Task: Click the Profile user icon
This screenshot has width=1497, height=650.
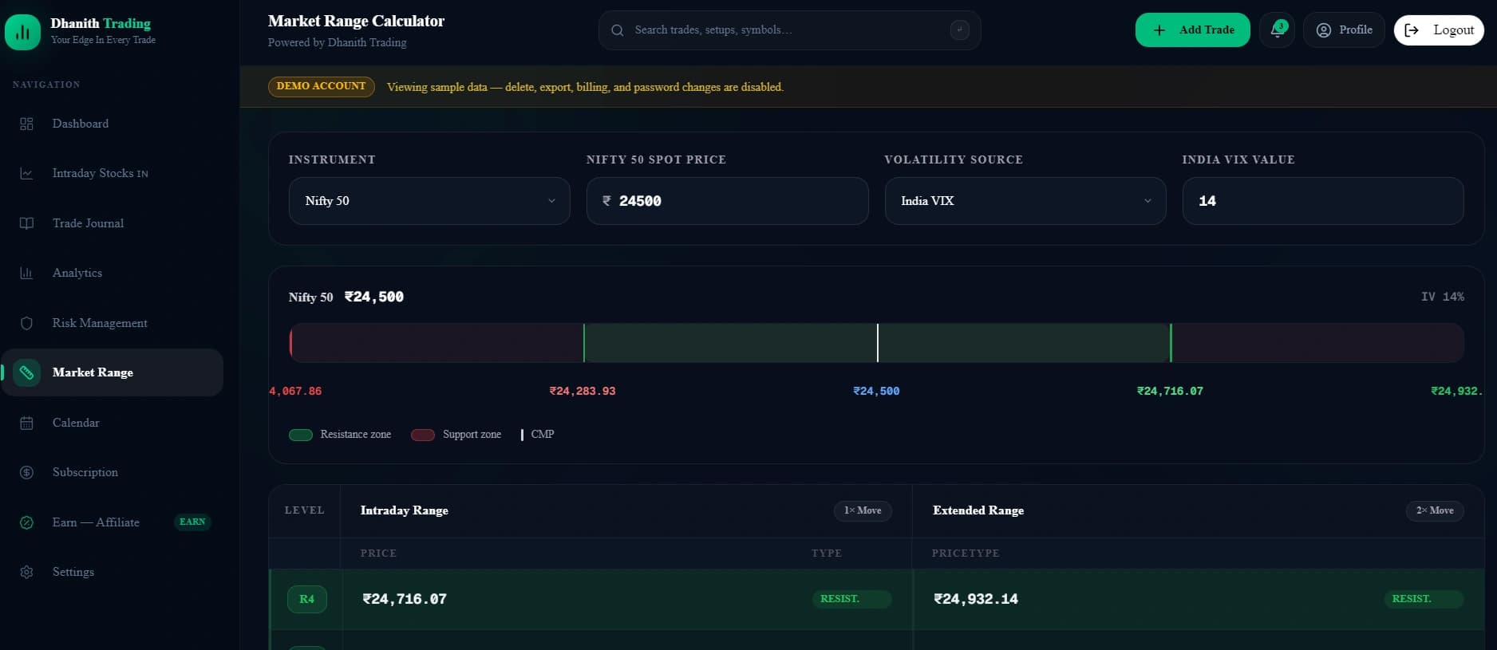Action: click(1323, 30)
